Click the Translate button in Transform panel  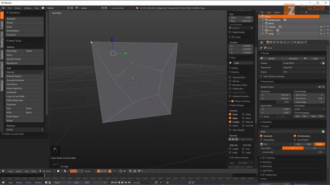coord(24,18)
